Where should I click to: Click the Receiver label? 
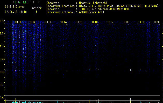click(53, 9)
